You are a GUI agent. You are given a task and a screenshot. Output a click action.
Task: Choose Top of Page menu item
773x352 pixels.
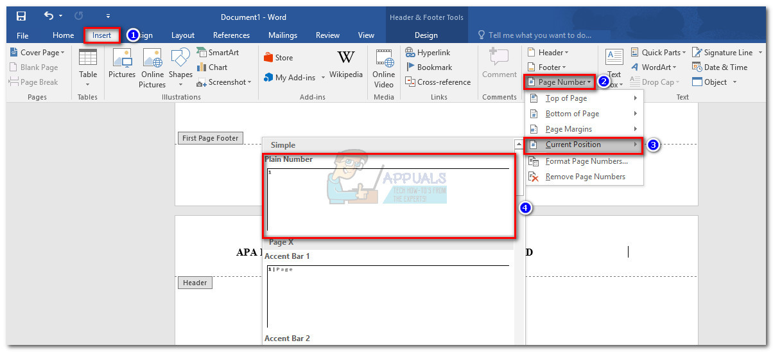point(584,98)
